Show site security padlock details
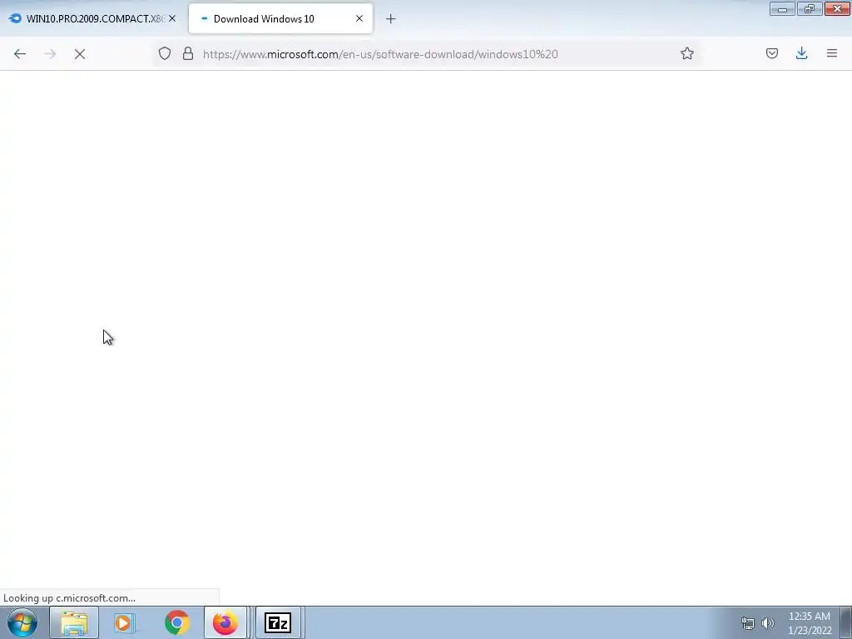The image size is (852, 639). tap(188, 53)
